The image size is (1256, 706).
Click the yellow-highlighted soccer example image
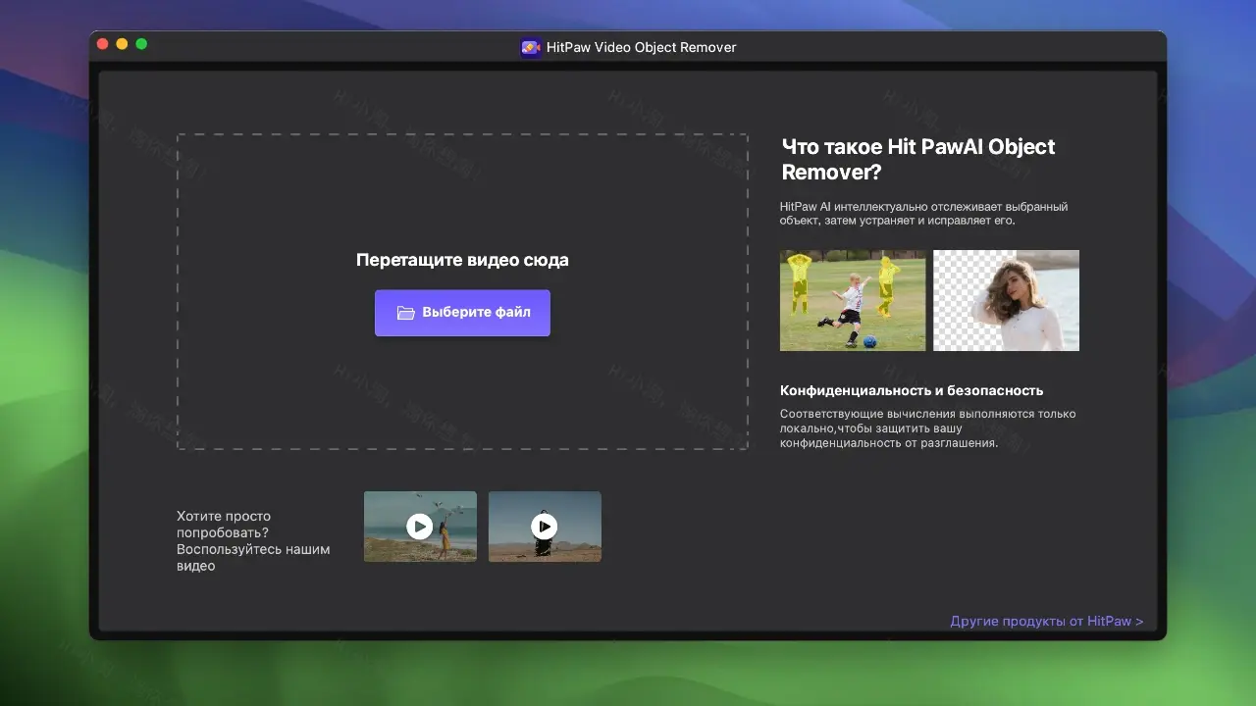pyautogui.click(x=852, y=300)
